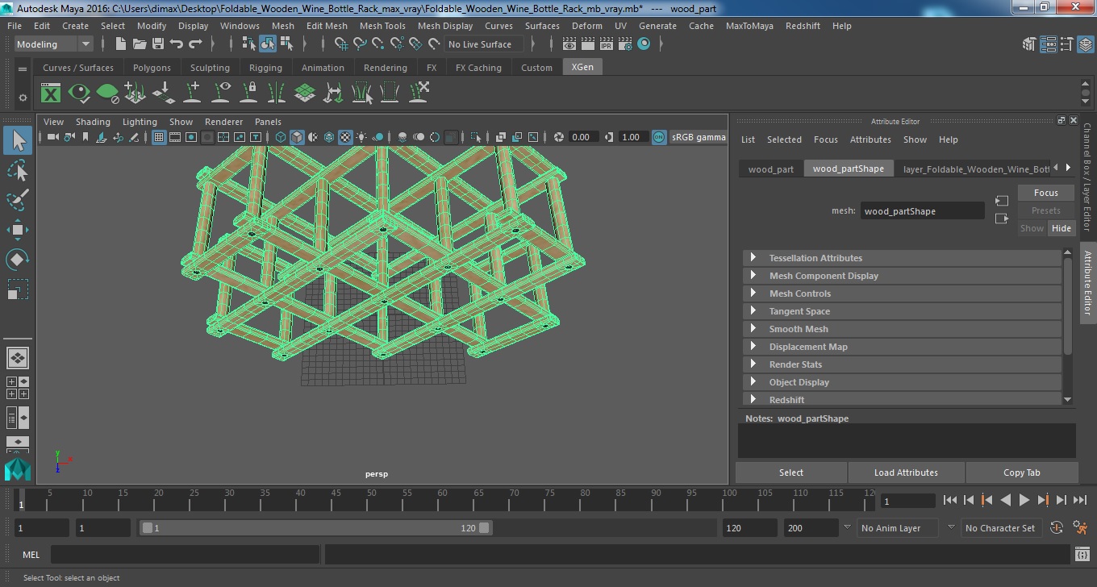
Task: Open the Modeling menu set dropdown
Action: (x=53, y=44)
